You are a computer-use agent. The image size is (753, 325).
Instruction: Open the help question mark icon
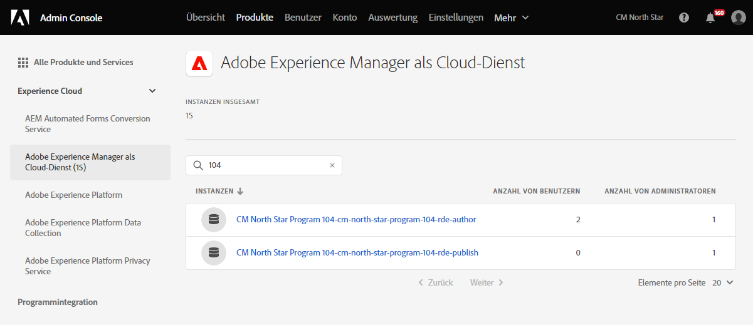coord(684,18)
